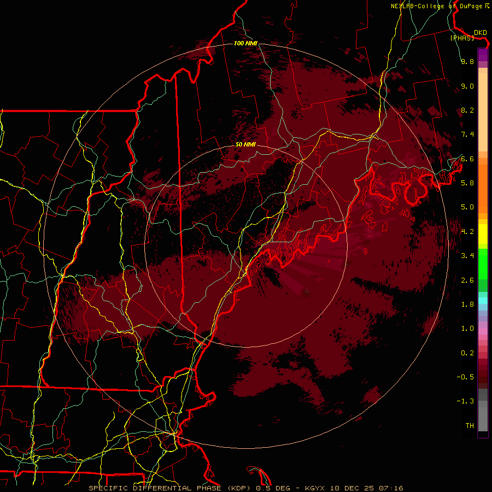This screenshot has height=492, width=492.
Task: Click the 100 NMI range ring label
Action: point(245,43)
